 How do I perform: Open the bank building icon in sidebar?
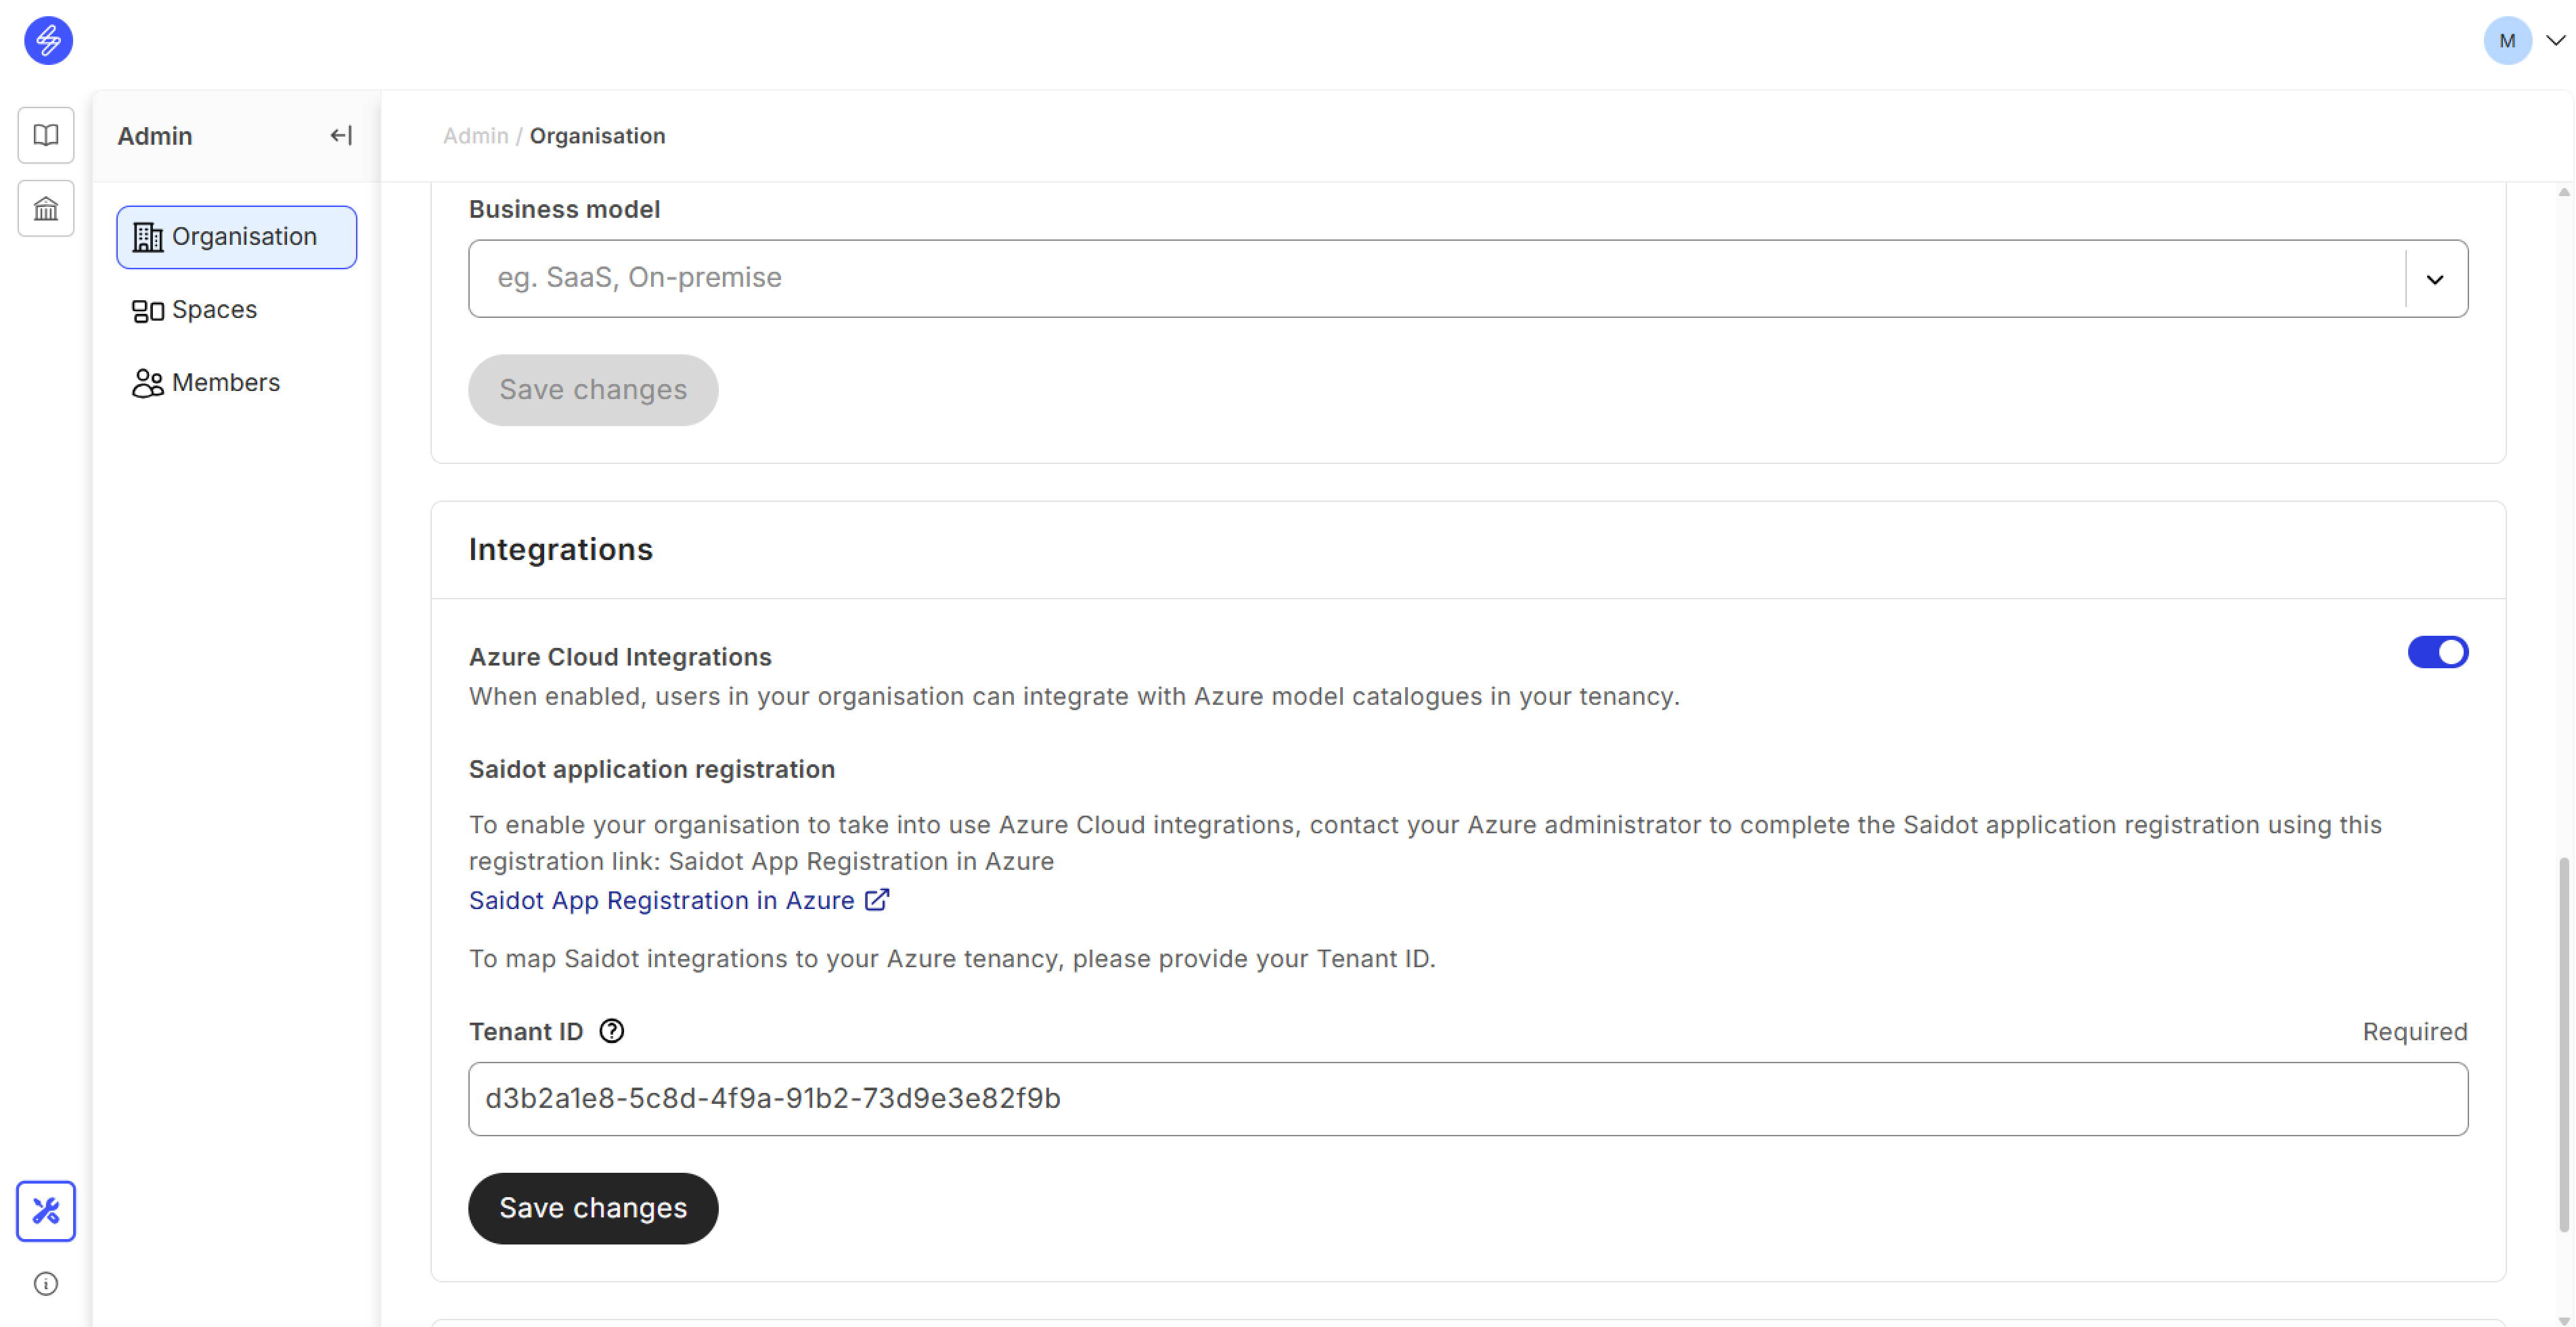click(x=46, y=209)
